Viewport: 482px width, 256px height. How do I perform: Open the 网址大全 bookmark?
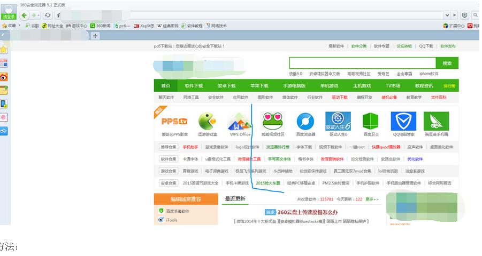pos(52,26)
